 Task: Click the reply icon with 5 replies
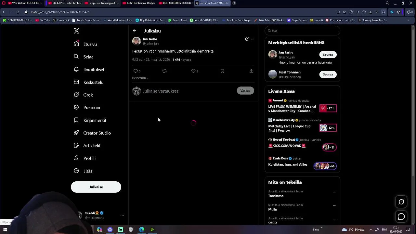(137, 71)
